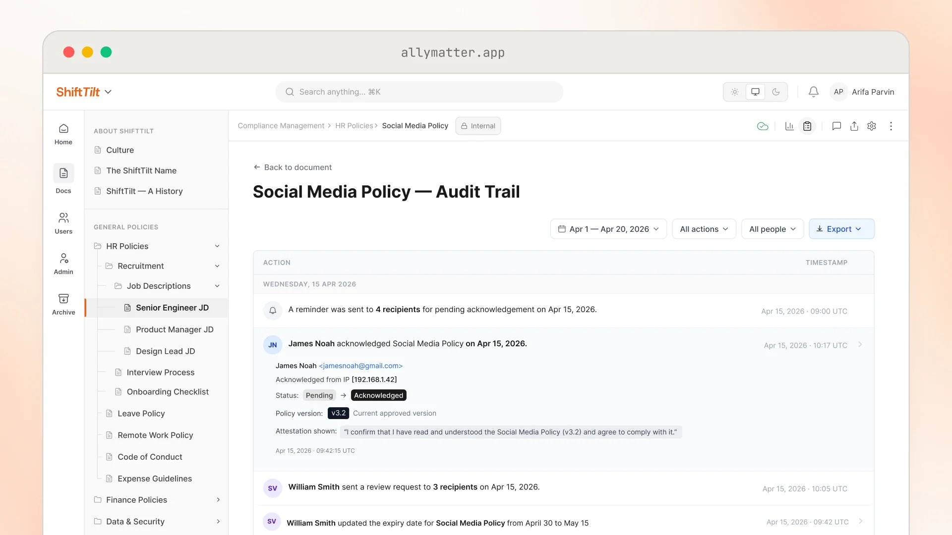Expand the Data & Security folder
This screenshot has height=535, width=952.
coord(218,522)
